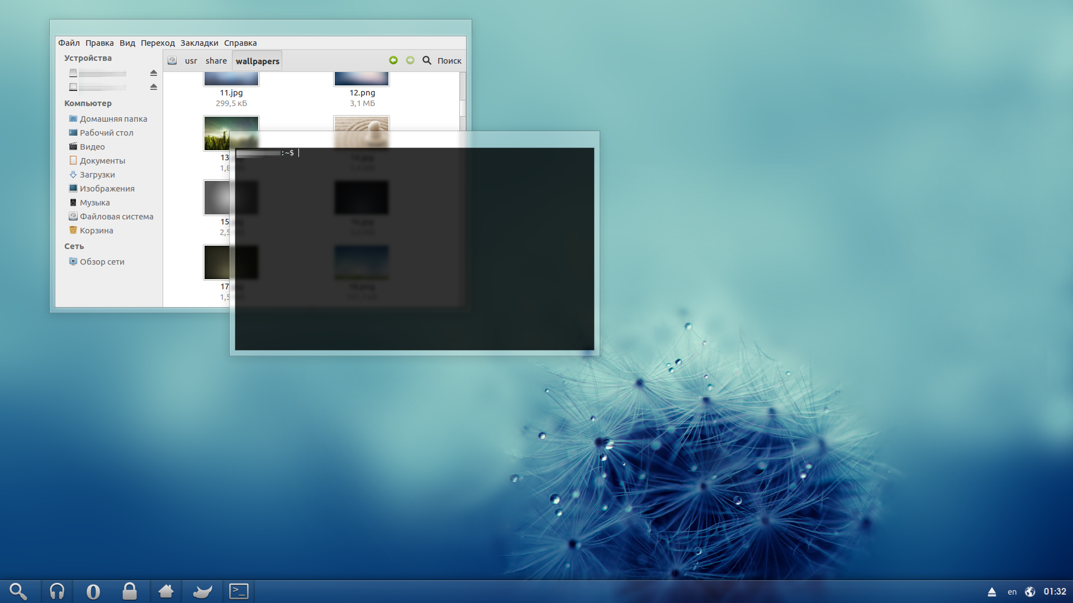Select the 12.png wallpaper thumbnail

(362, 80)
